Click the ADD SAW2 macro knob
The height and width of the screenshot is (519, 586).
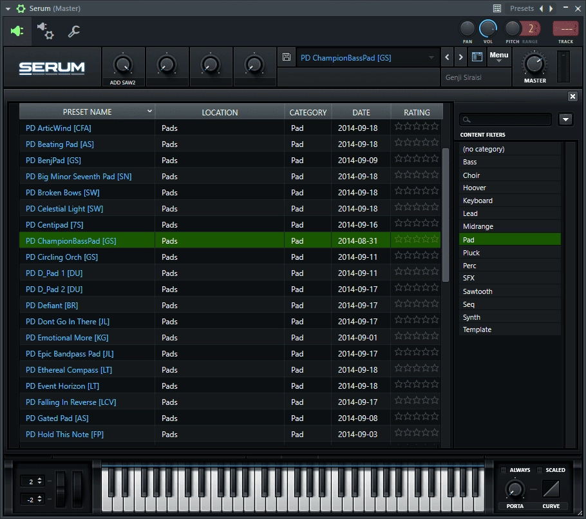click(x=122, y=64)
